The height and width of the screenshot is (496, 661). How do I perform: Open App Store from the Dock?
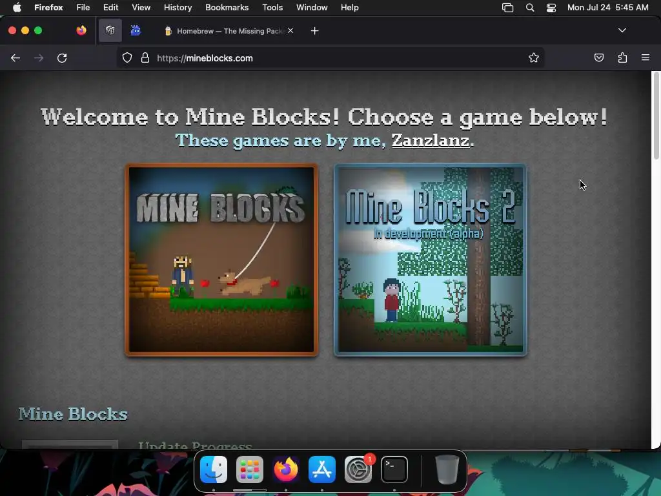pos(322,470)
